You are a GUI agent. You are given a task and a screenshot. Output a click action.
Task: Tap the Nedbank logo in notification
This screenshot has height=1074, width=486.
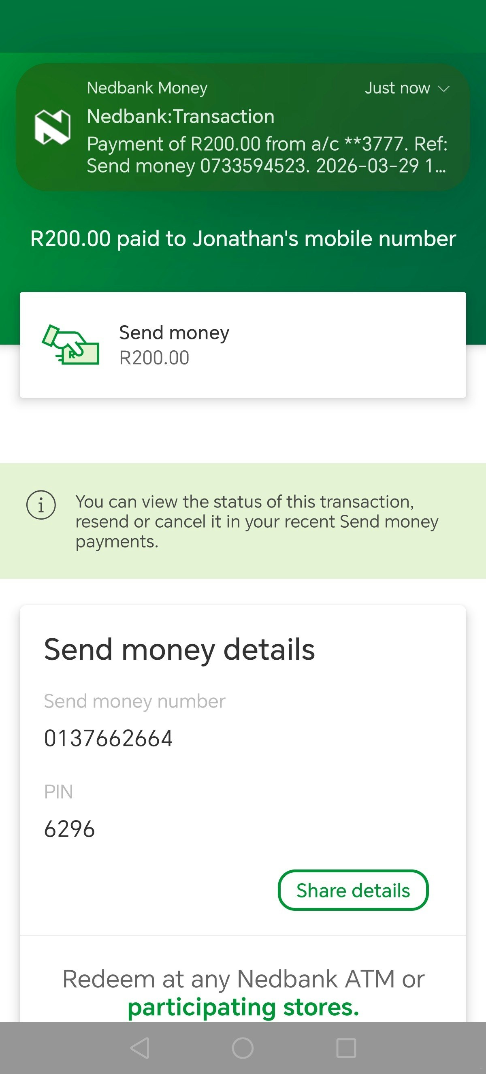coord(53,127)
